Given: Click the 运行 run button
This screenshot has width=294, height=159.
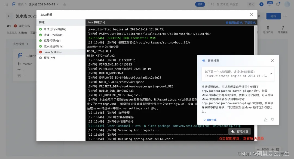Looking at the screenshot, I should (x=273, y=16).
